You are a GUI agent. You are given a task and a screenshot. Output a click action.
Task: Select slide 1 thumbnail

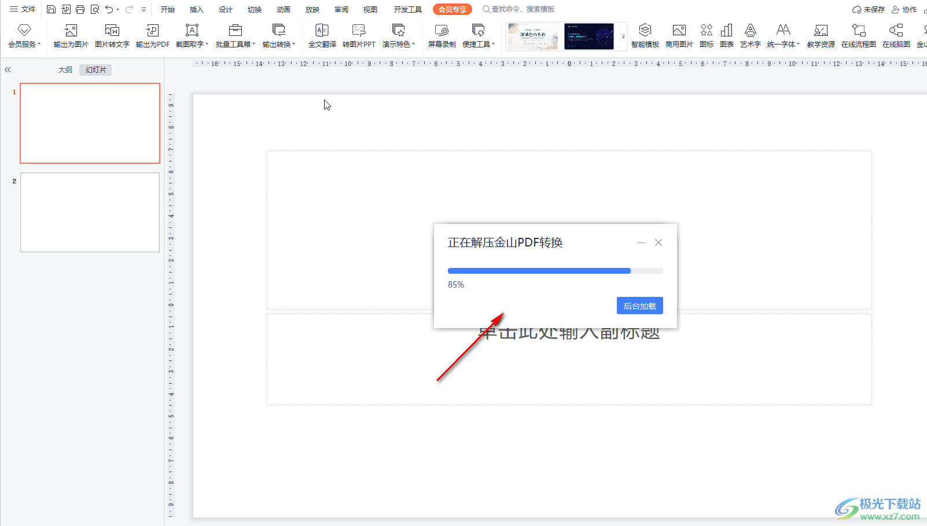(x=90, y=123)
